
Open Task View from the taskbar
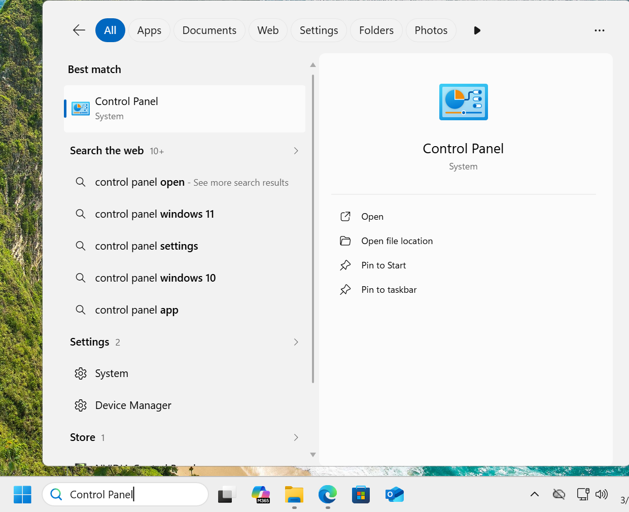click(227, 495)
